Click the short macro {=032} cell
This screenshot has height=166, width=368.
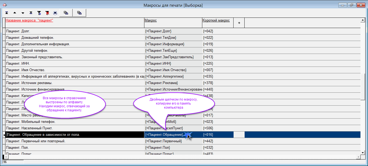[x=208, y=148]
